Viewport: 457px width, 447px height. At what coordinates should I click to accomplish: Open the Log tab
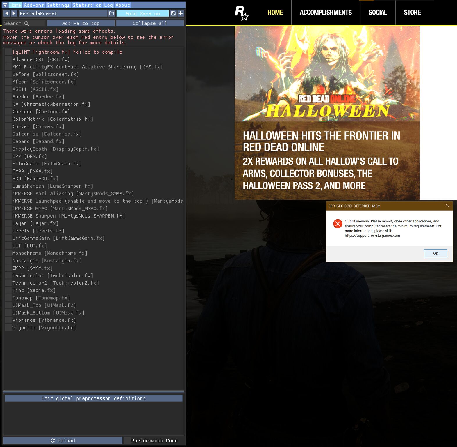click(x=108, y=5)
